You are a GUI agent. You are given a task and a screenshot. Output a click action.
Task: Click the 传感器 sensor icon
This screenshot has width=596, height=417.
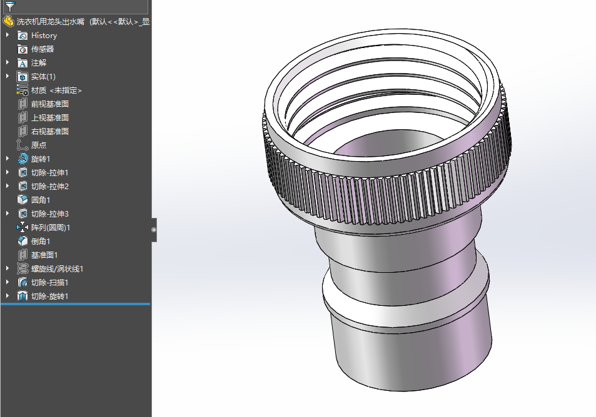(x=23, y=49)
